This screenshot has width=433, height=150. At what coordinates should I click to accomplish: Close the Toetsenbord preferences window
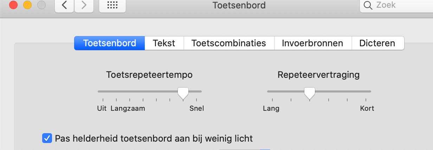(x=13, y=5)
